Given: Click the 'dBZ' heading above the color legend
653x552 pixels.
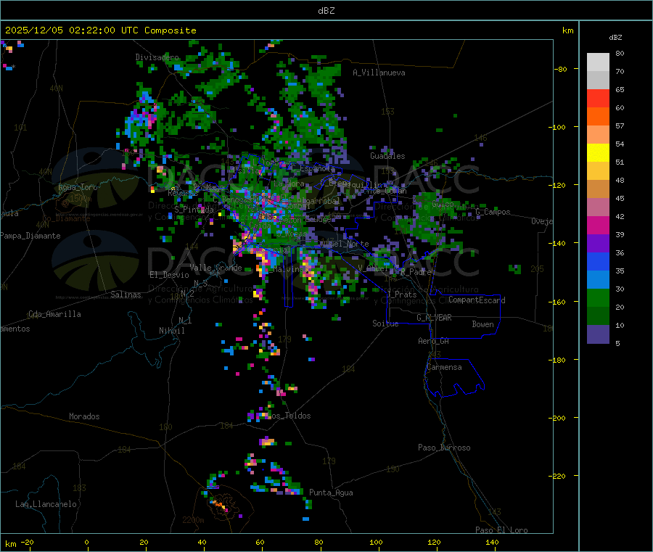Looking at the screenshot, I should tap(615, 38).
